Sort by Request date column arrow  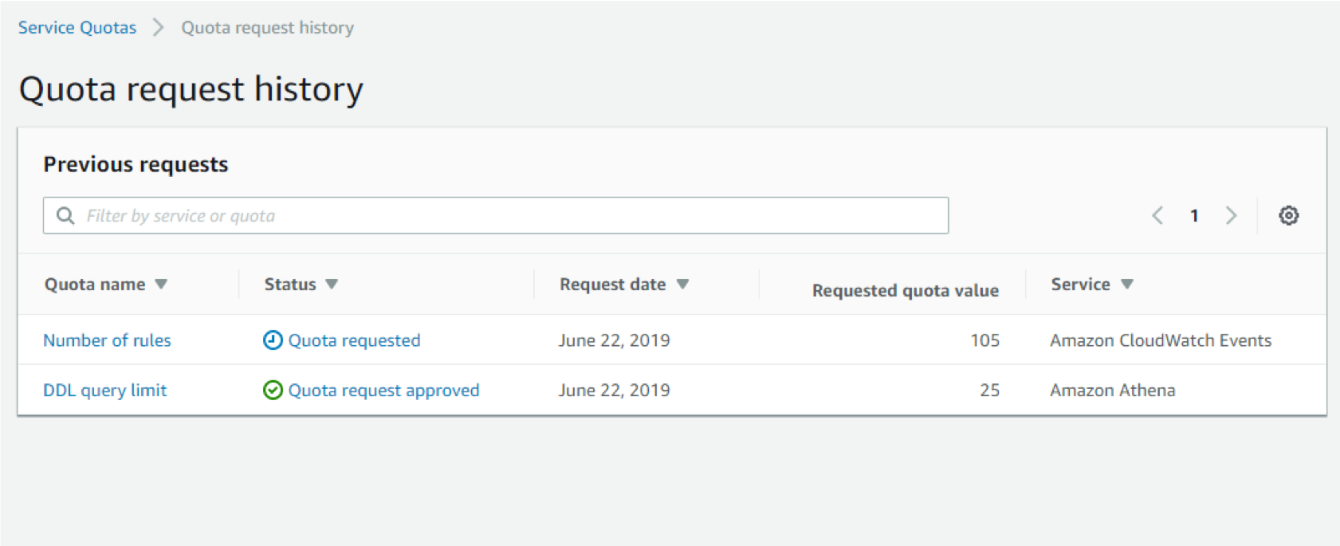pos(682,285)
